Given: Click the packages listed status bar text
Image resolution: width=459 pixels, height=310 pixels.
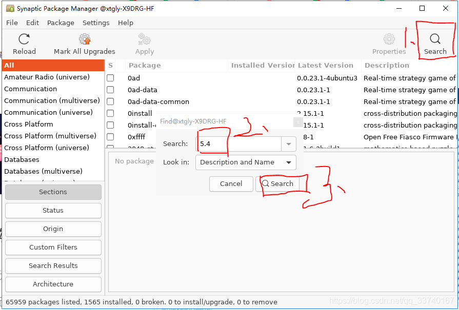Looking at the screenshot, I should pos(142,302).
